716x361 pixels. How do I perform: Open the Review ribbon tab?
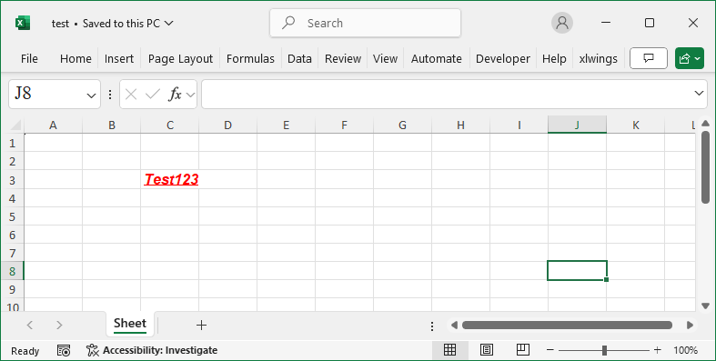pos(343,59)
